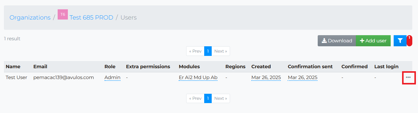Click the Created date Mar 26, 2025
418x113 pixels.
tap(266, 78)
